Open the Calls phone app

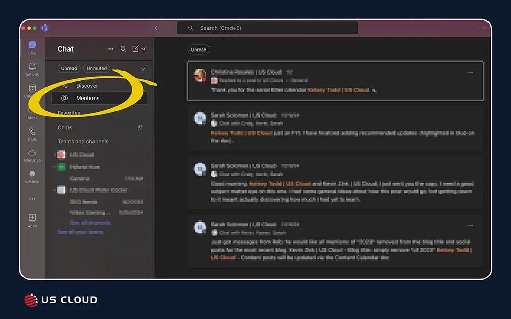coord(32,134)
